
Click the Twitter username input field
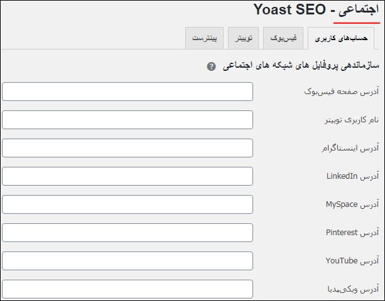click(127, 120)
